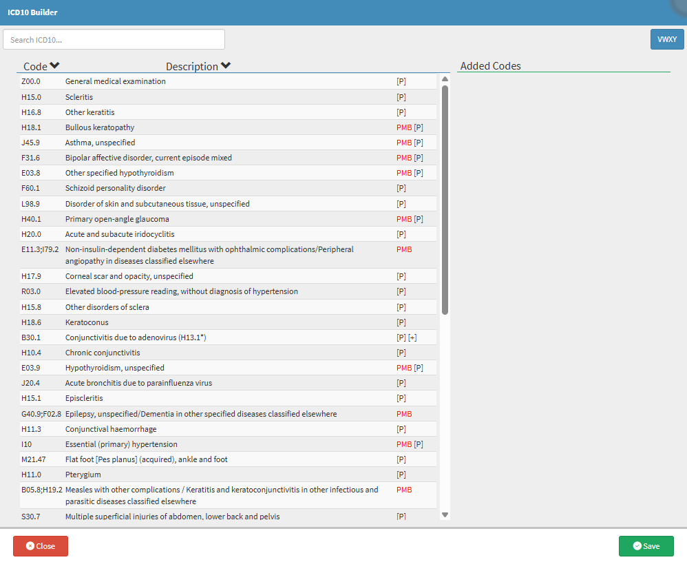The image size is (687, 562).
Task: Pick E11.3;I79.2 diabetes with ophthalmic complications
Action: pos(228,255)
